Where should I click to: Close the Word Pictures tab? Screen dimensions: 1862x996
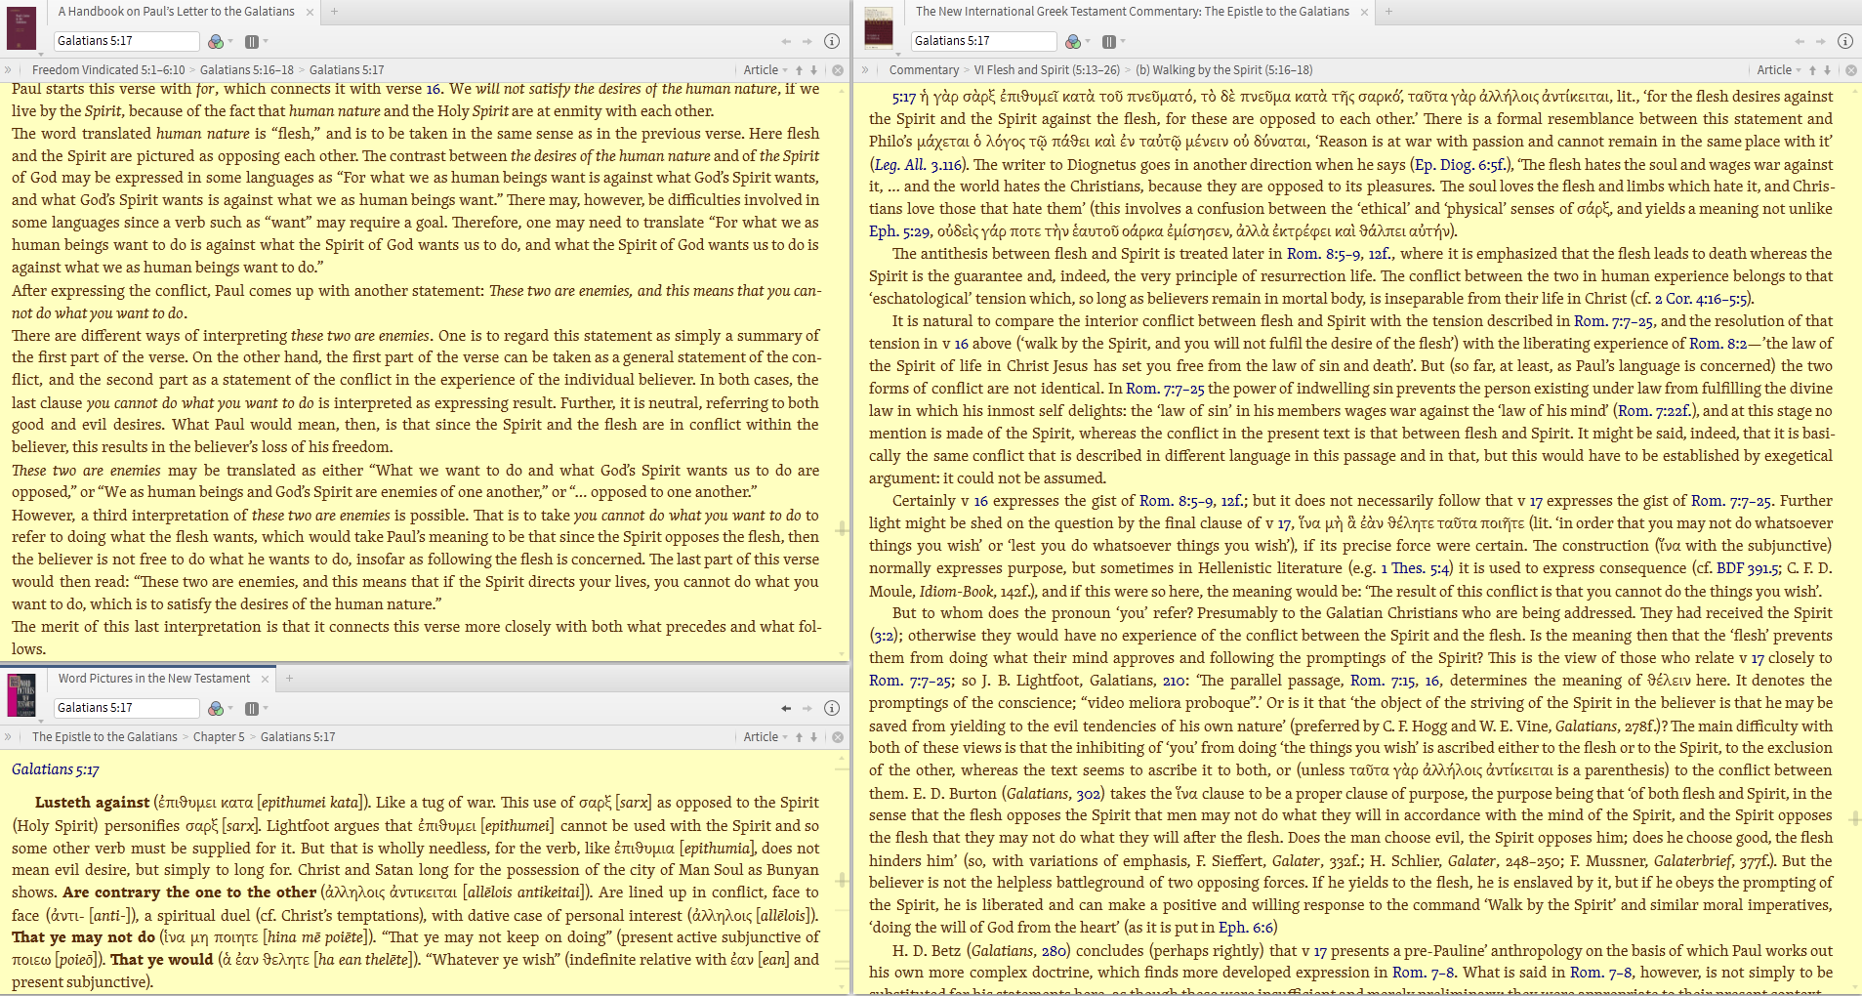(x=265, y=679)
